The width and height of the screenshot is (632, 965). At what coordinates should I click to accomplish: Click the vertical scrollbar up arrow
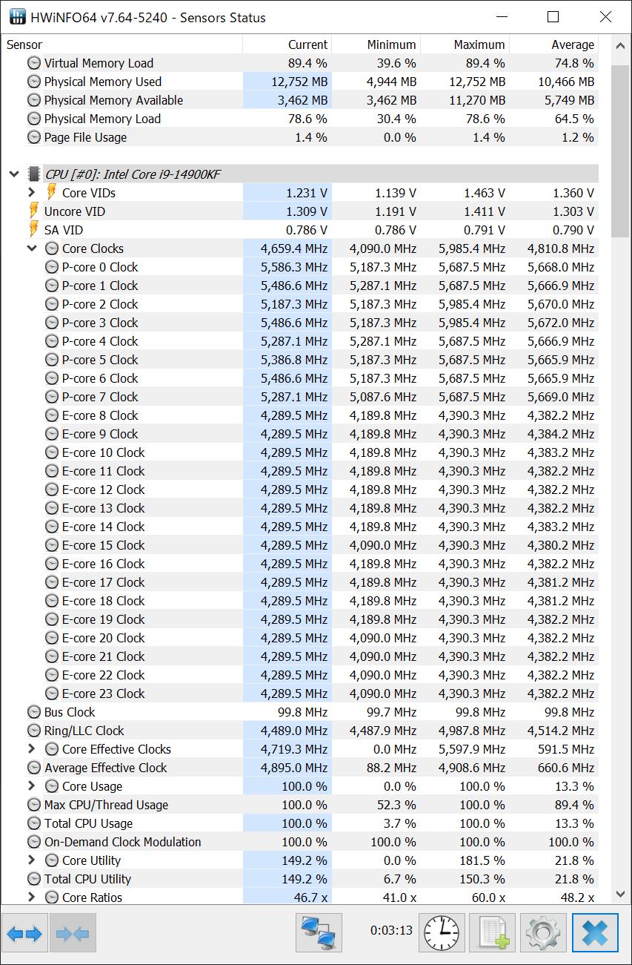621,45
